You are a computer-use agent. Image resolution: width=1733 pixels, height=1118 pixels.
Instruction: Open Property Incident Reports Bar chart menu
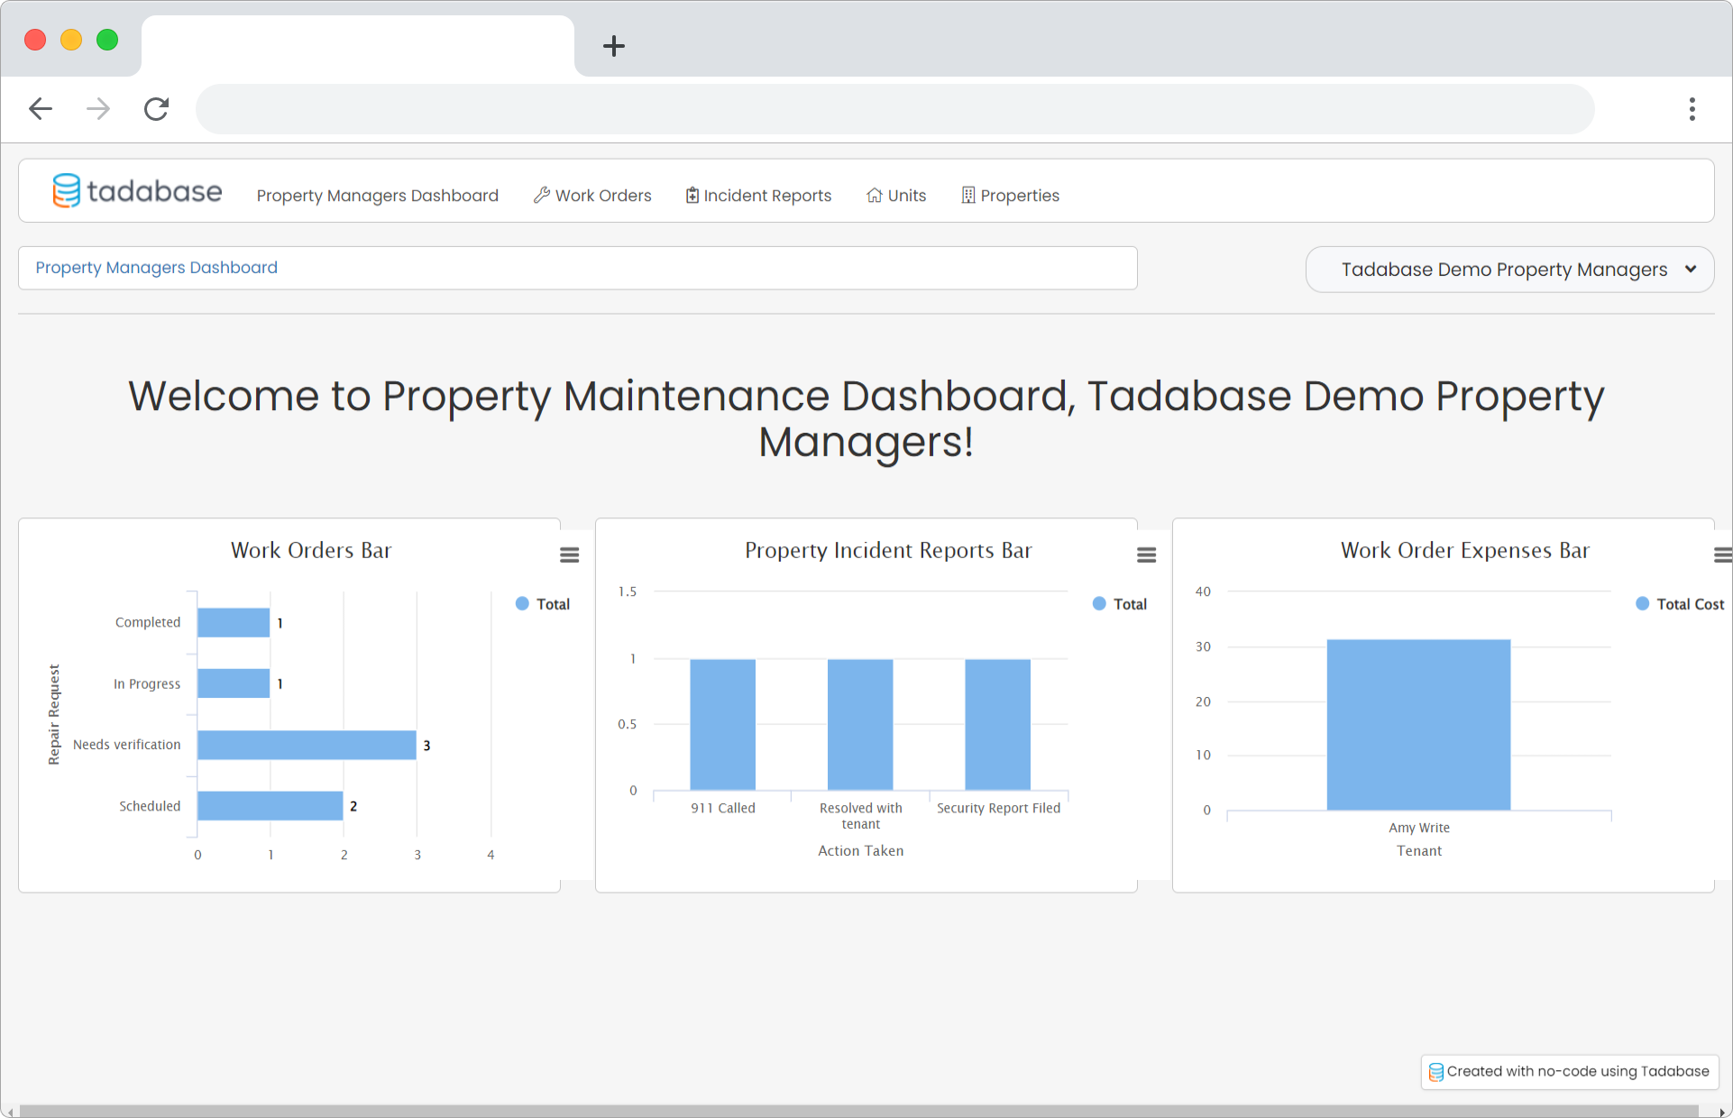point(1146,555)
